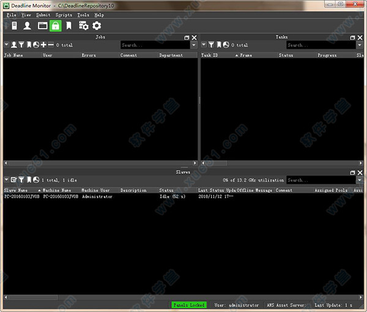Click the Tasks horizontal scrollbar left arrow
Screen dimensions: 367x312
(203, 163)
